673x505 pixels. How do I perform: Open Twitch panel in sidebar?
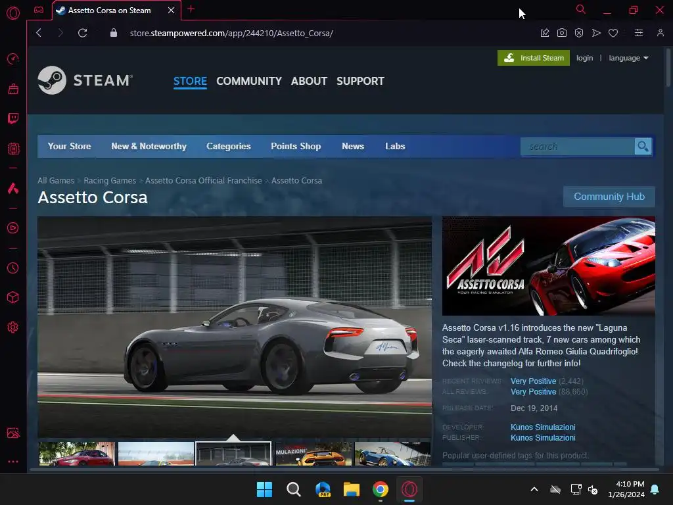coord(13,118)
